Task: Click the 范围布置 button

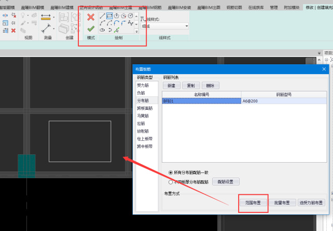Action: pyautogui.click(x=253, y=203)
